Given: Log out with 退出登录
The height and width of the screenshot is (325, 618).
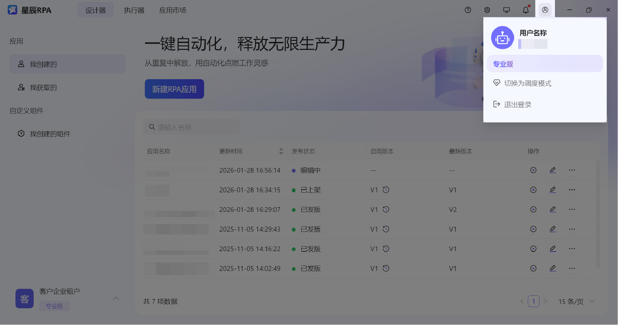Looking at the screenshot, I should (517, 105).
